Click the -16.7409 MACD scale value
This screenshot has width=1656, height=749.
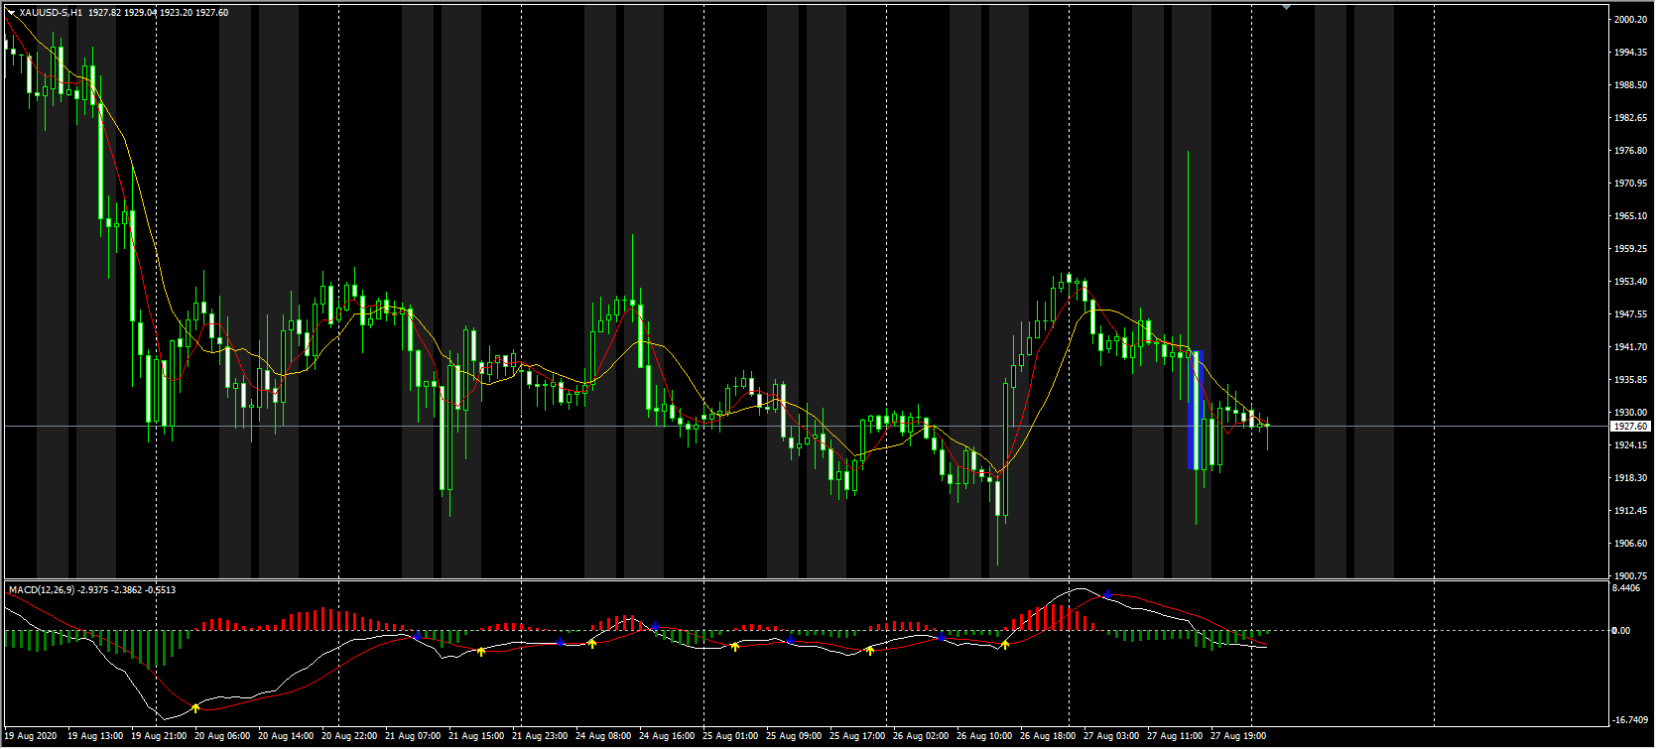tap(1628, 720)
